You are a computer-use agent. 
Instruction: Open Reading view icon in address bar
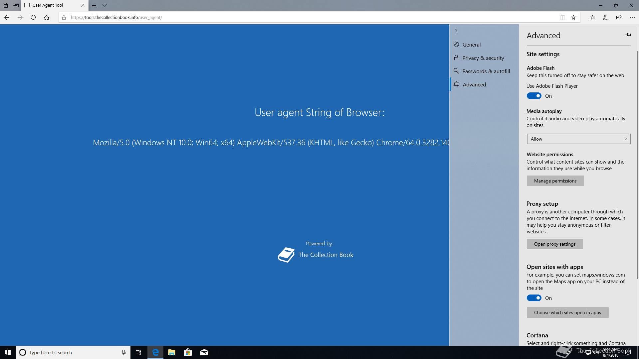tap(562, 18)
